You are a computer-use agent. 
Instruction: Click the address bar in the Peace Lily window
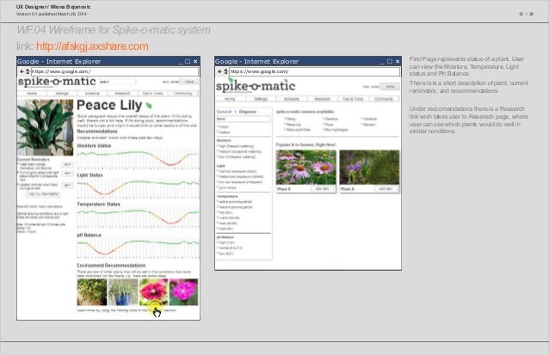click(114, 71)
